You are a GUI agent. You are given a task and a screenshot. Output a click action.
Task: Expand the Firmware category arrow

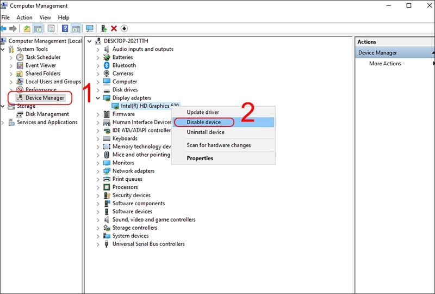(98, 114)
